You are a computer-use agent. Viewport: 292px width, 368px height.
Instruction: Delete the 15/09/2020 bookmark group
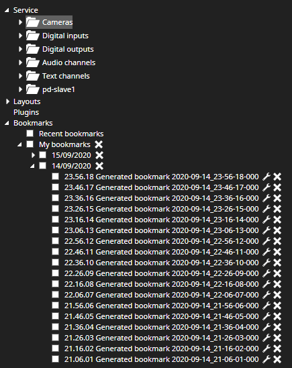pyautogui.click(x=99, y=155)
